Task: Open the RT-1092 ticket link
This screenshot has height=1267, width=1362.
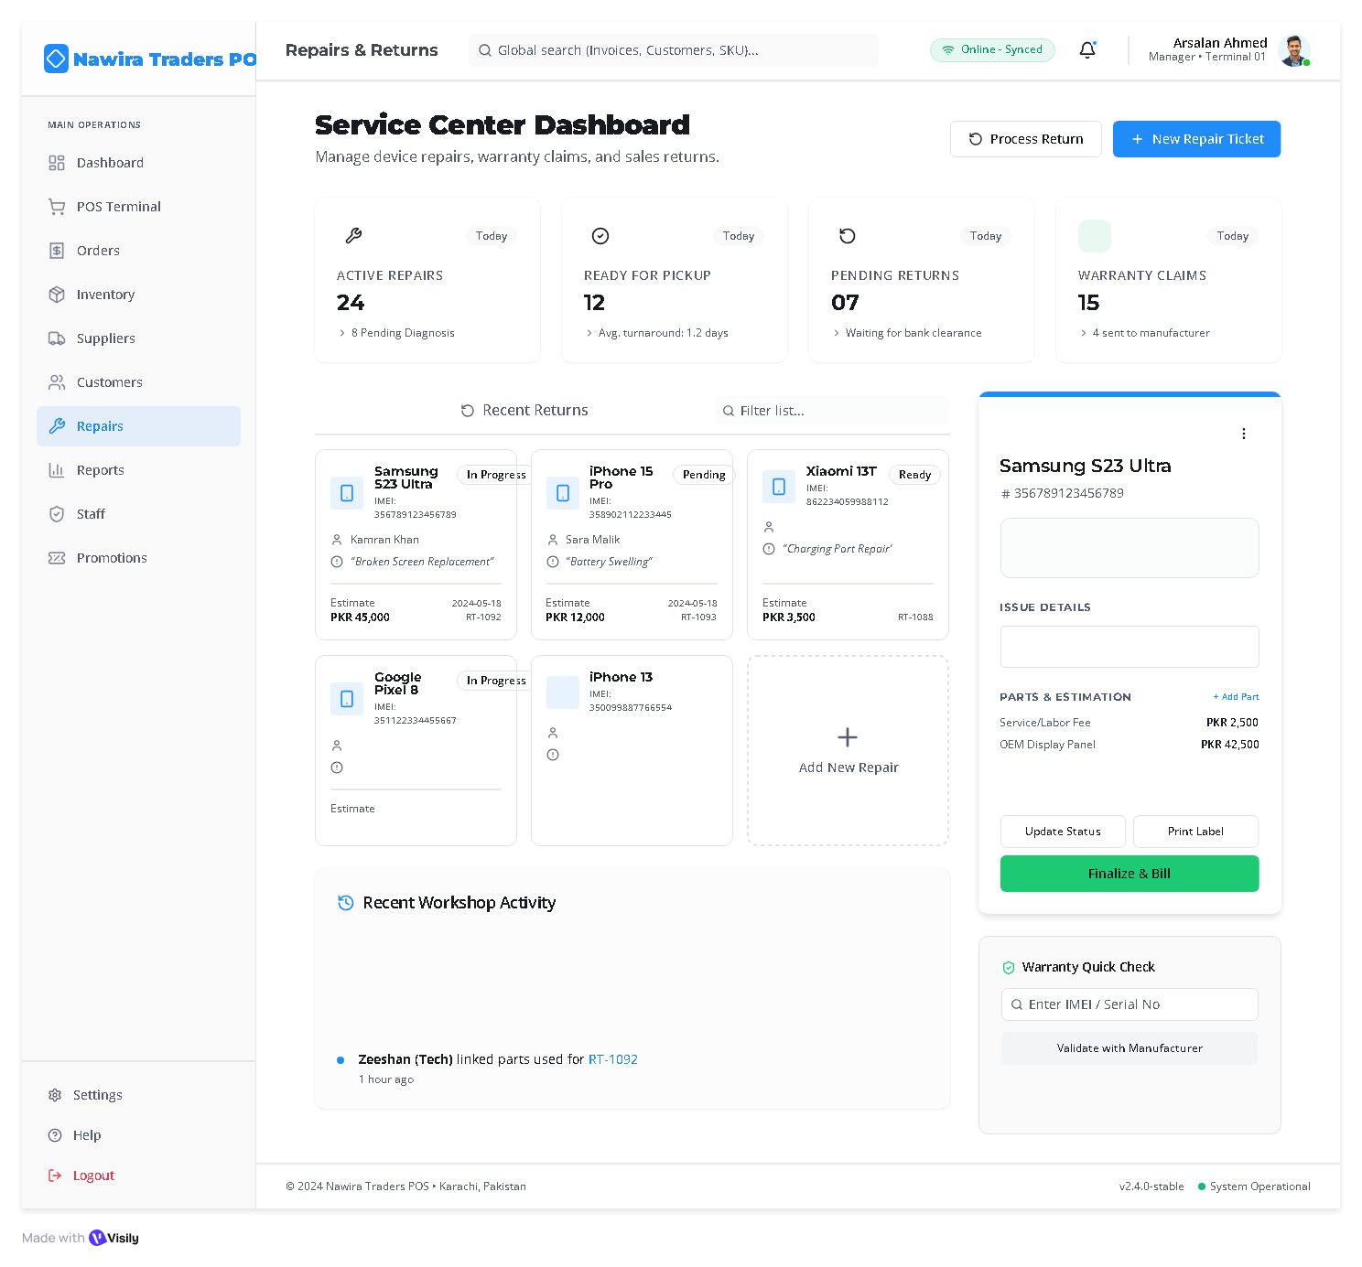Action: (x=612, y=1059)
